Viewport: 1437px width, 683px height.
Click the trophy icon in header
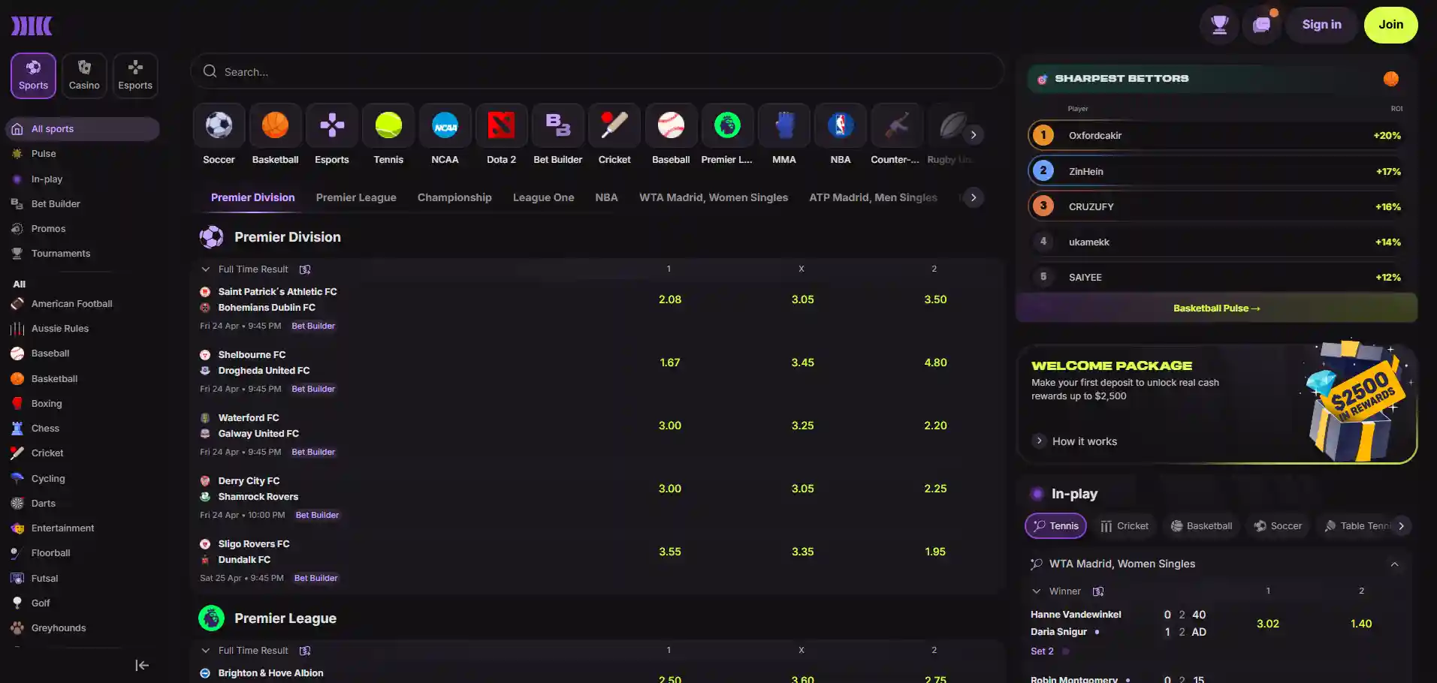tap(1219, 25)
